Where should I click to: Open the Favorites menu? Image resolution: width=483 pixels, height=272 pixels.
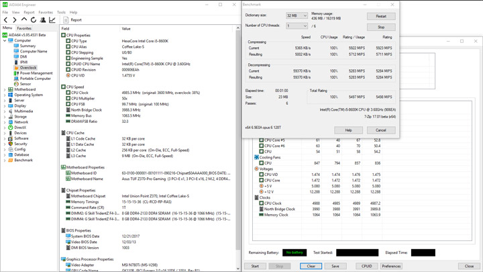(46, 12)
